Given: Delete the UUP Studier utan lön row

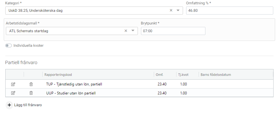Looking at the screenshot, I should pyautogui.click(x=31, y=93).
